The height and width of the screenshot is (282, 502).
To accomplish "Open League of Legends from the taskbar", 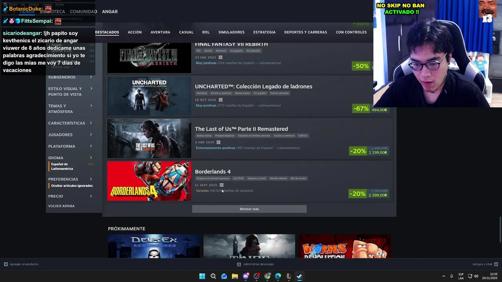I will tap(289, 276).
